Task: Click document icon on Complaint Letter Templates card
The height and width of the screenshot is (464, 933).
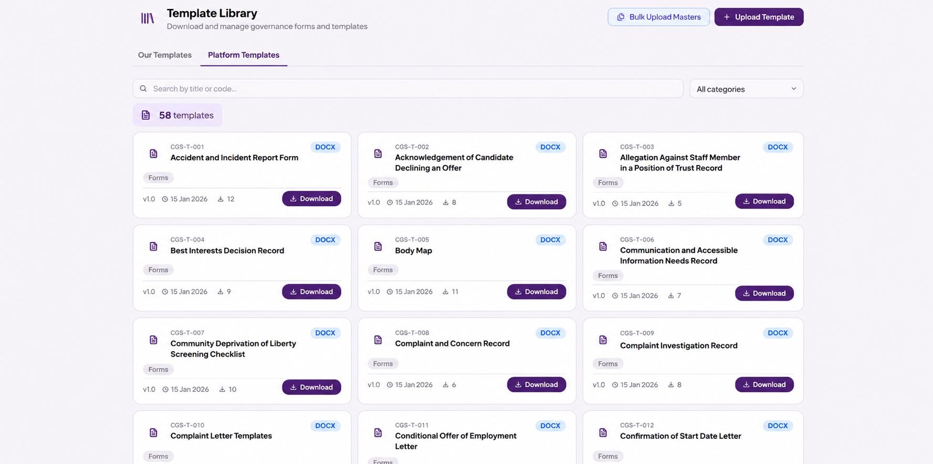Action: [x=153, y=433]
